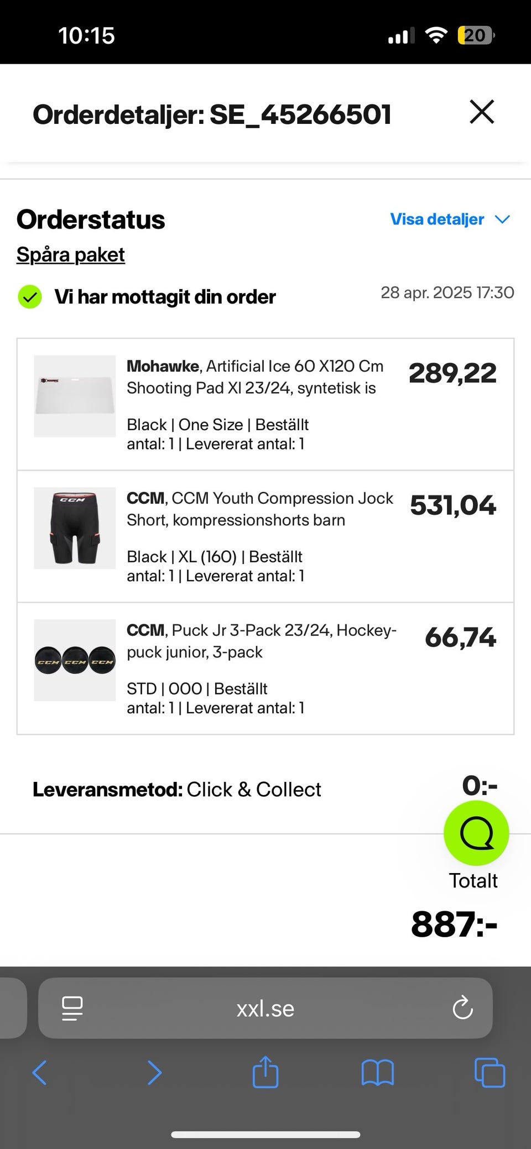Close the order details dialog
The height and width of the screenshot is (1149, 531).
pyautogui.click(x=481, y=112)
